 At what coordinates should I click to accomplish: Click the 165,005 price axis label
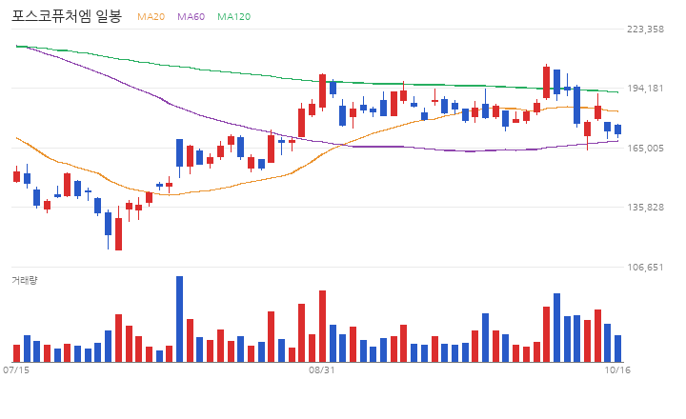pyautogui.click(x=645, y=149)
